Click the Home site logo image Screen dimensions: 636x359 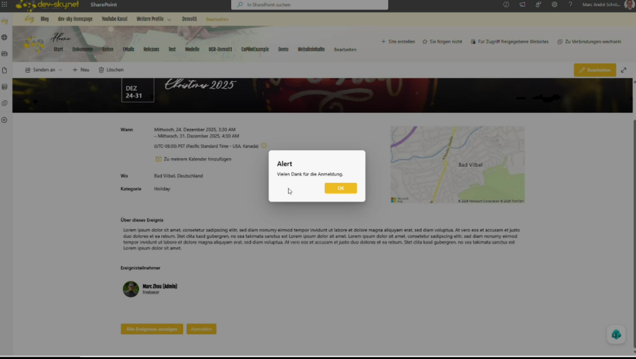(34, 43)
